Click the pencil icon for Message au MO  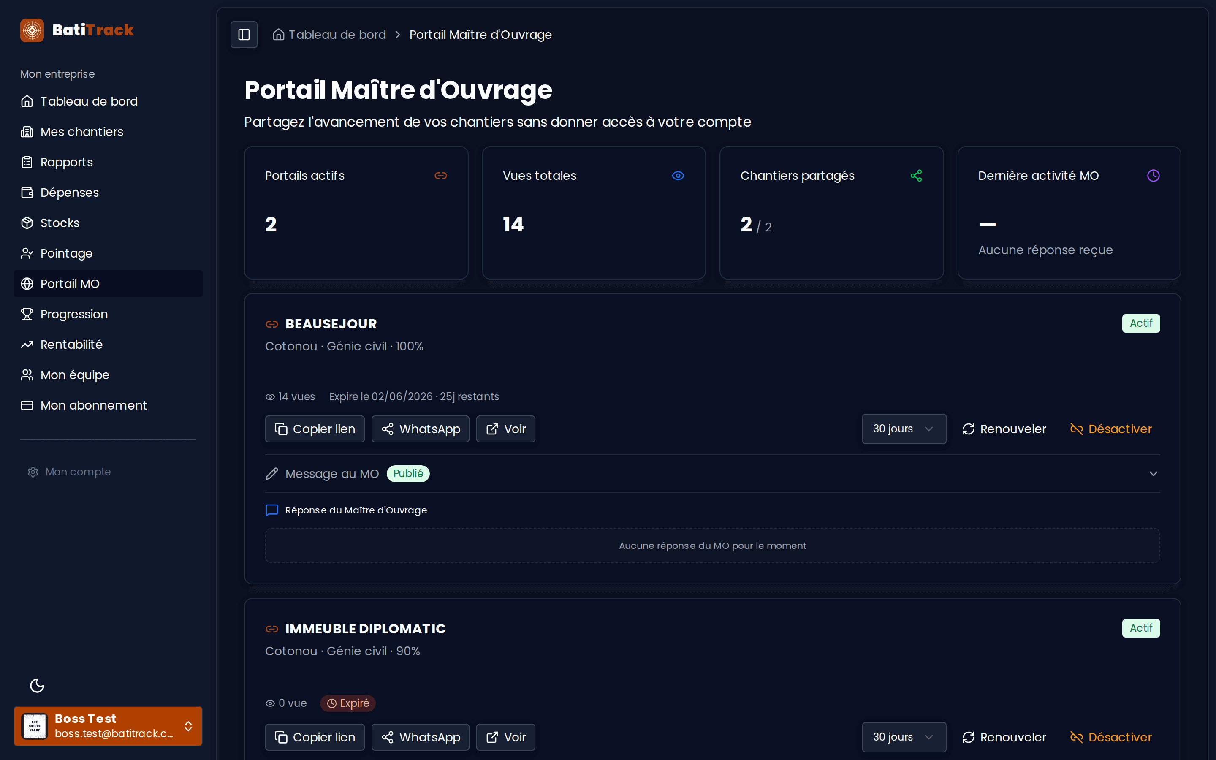pyautogui.click(x=272, y=473)
